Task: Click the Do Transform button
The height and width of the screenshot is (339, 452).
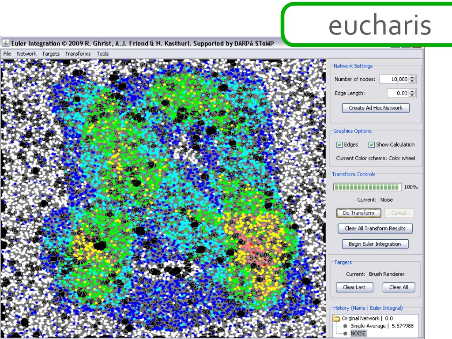Action: point(358,213)
